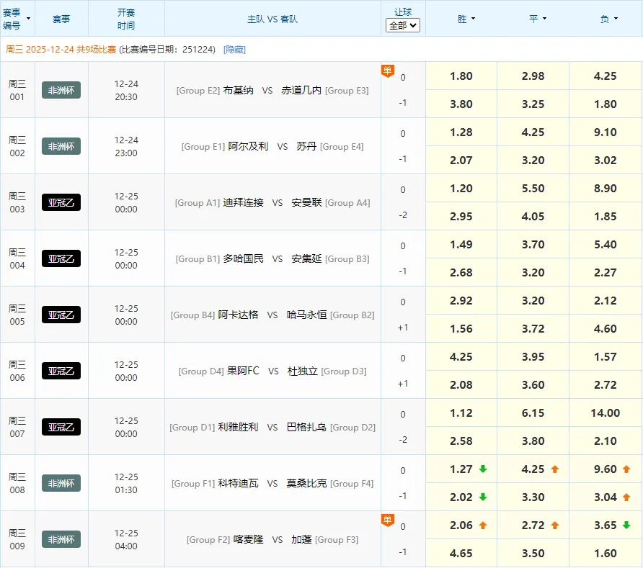Open the 胜 column dropdown arrow
This screenshot has width=643, height=568.
[473, 19]
